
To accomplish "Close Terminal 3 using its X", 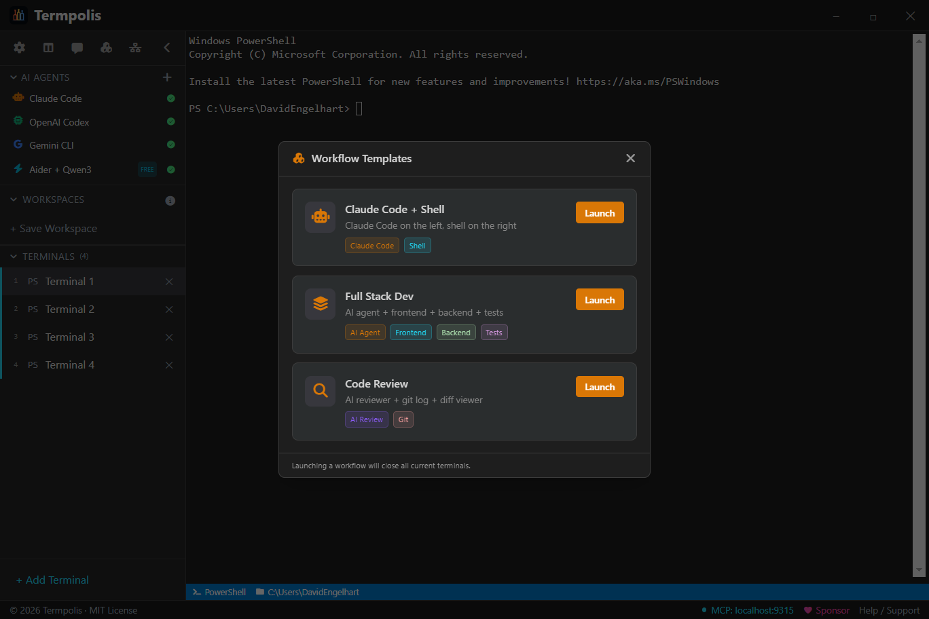I will point(168,337).
